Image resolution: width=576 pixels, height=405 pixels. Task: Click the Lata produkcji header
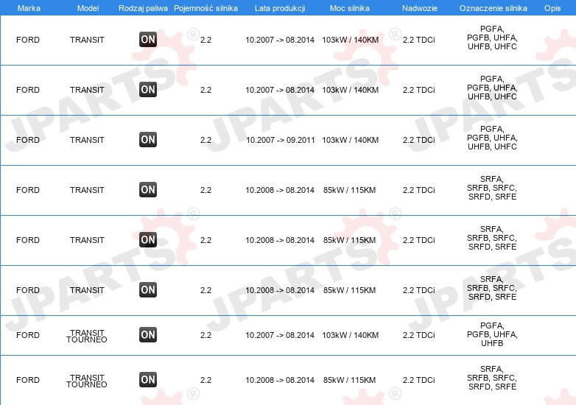point(278,7)
